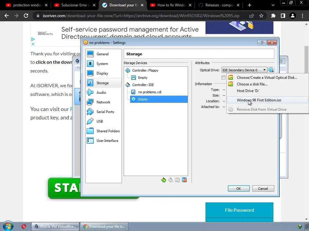This screenshot has height=231, width=309.
Task: Click the File Password button on webpage
Action: [x=239, y=210]
